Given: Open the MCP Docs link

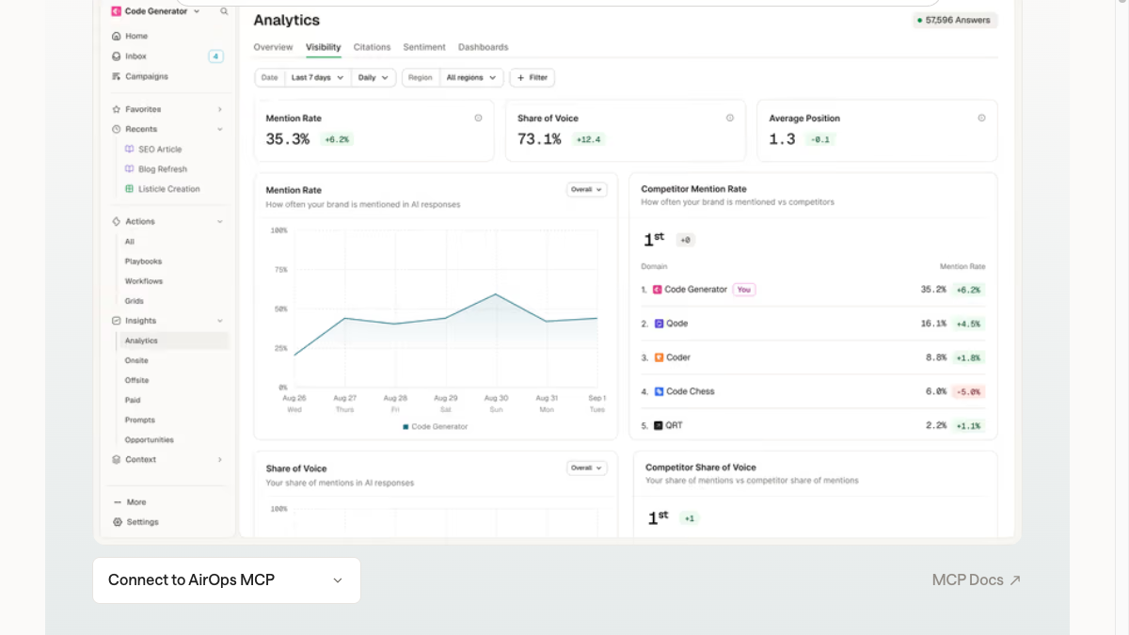Looking at the screenshot, I should [977, 580].
